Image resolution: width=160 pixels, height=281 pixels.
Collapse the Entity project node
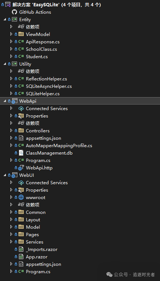coord(5,20)
